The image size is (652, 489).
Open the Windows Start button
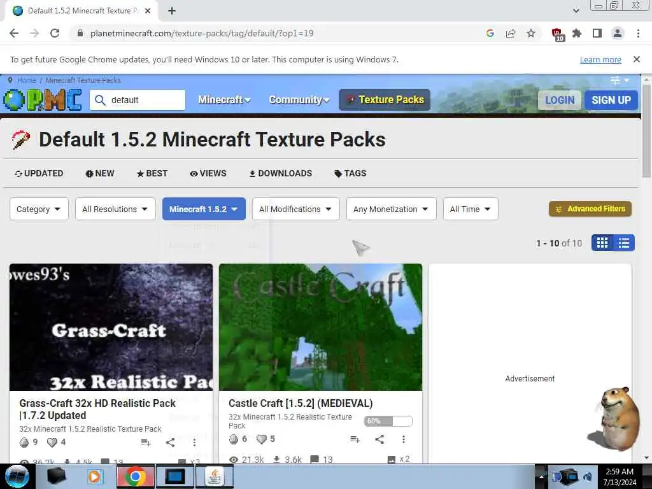[x=17, y=476]
